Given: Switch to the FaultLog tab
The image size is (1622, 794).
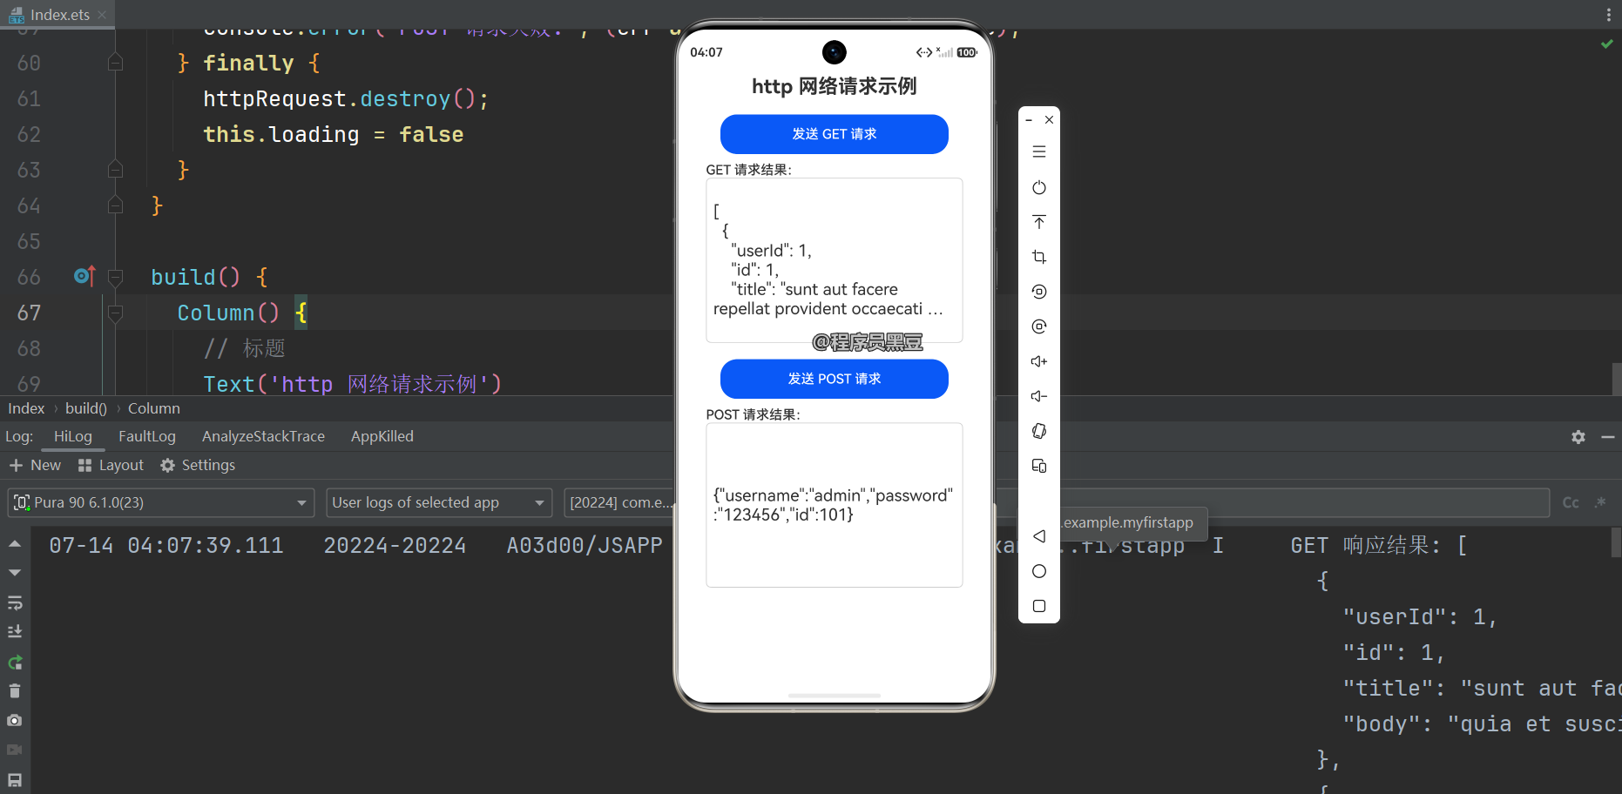Looking at the screenshot, I should 147,436.
